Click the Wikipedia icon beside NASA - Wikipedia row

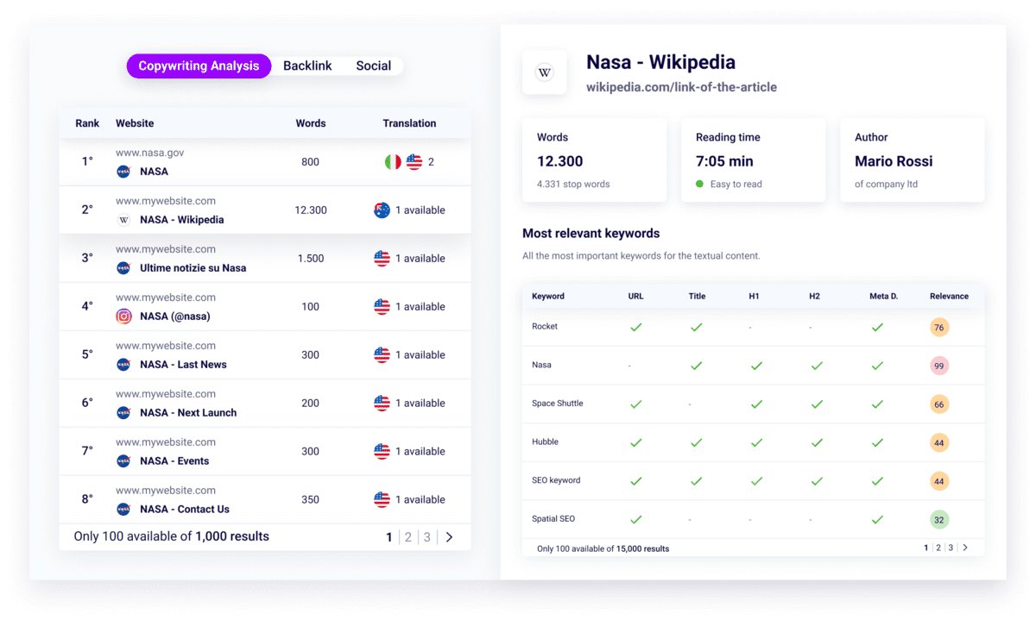coord(123,220)
